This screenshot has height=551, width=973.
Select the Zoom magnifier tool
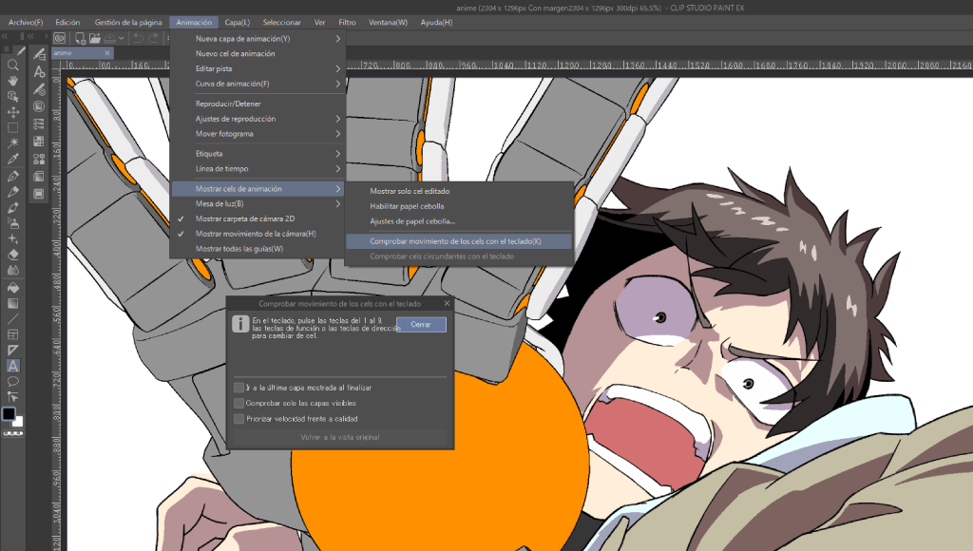pyautogui.click(x=13, y=66)
